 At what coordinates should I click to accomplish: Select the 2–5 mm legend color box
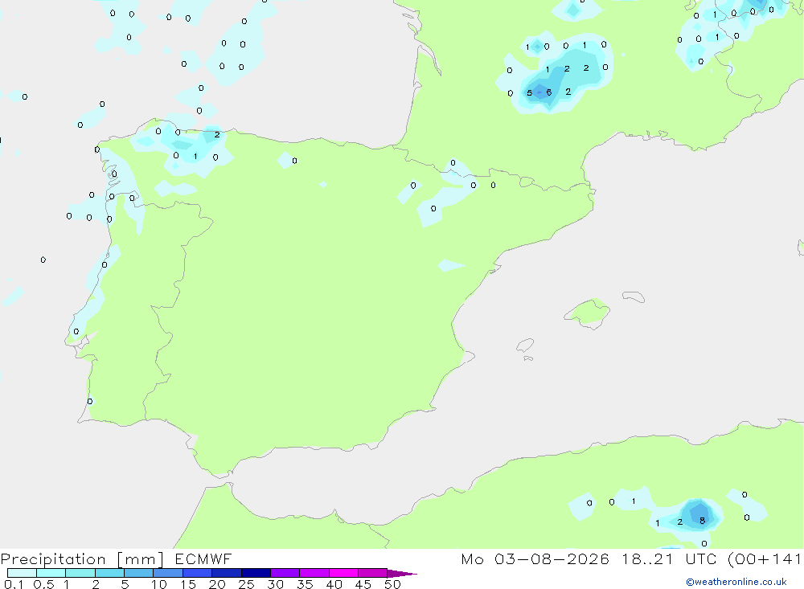pos(109,573)
